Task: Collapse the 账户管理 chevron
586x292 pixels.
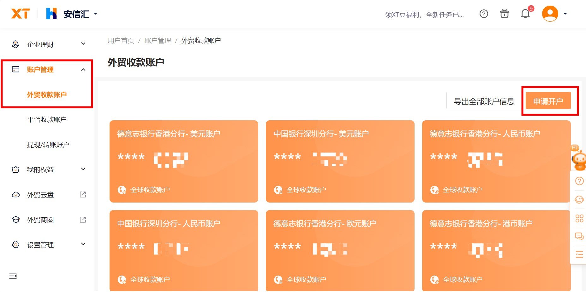Action: pyautogui.click(x=83, y=70)
